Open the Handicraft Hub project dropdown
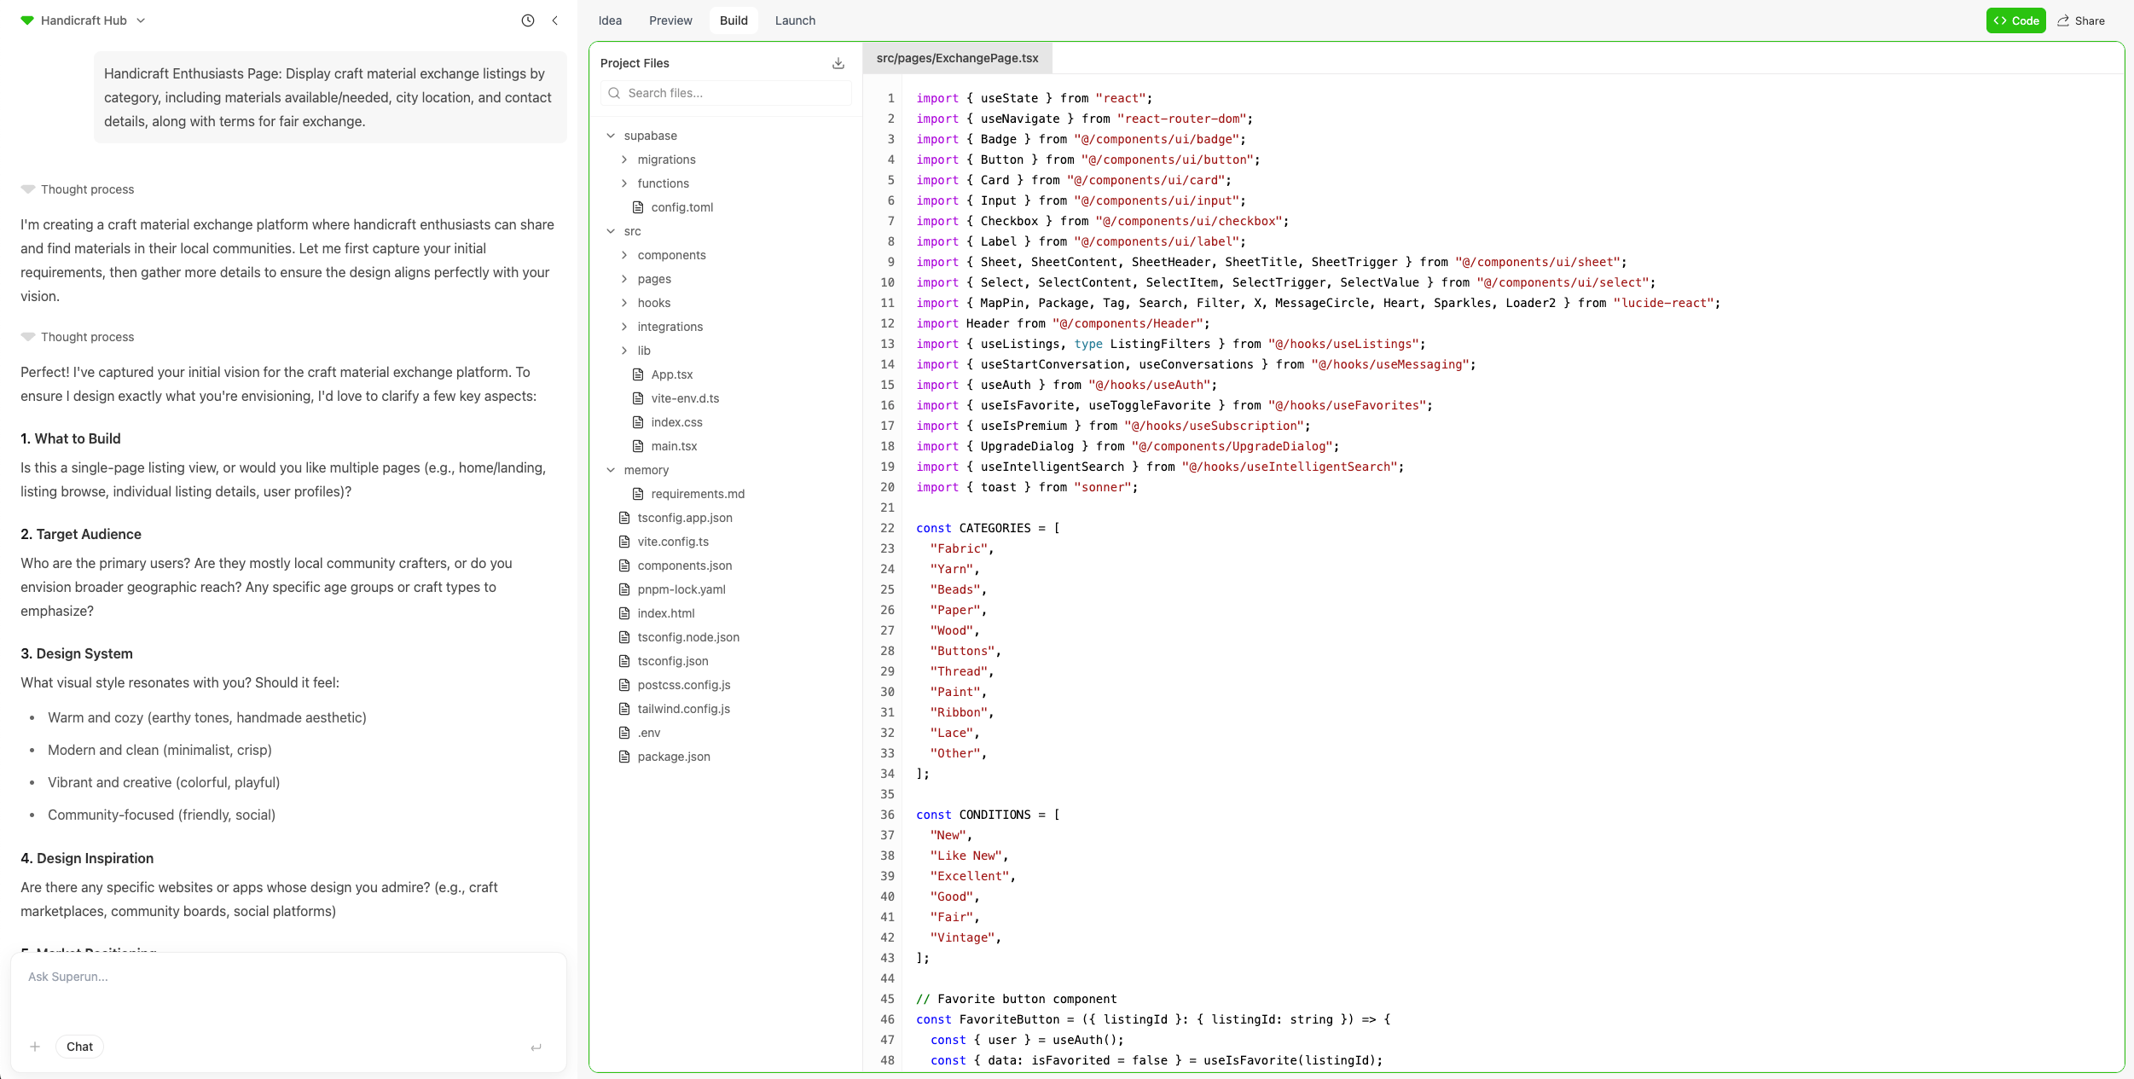 point(141,20)
